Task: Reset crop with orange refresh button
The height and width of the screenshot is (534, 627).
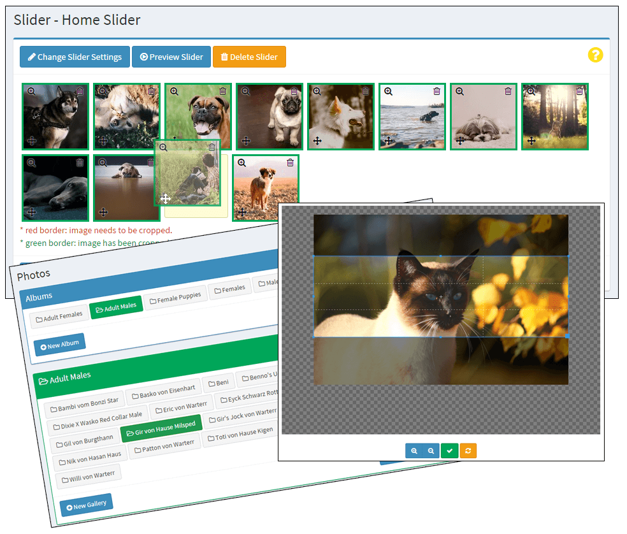Action: (x=468, y=451)
